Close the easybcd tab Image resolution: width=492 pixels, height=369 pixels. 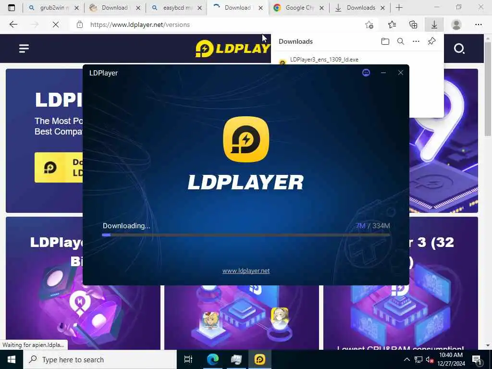tap(199, 8)
